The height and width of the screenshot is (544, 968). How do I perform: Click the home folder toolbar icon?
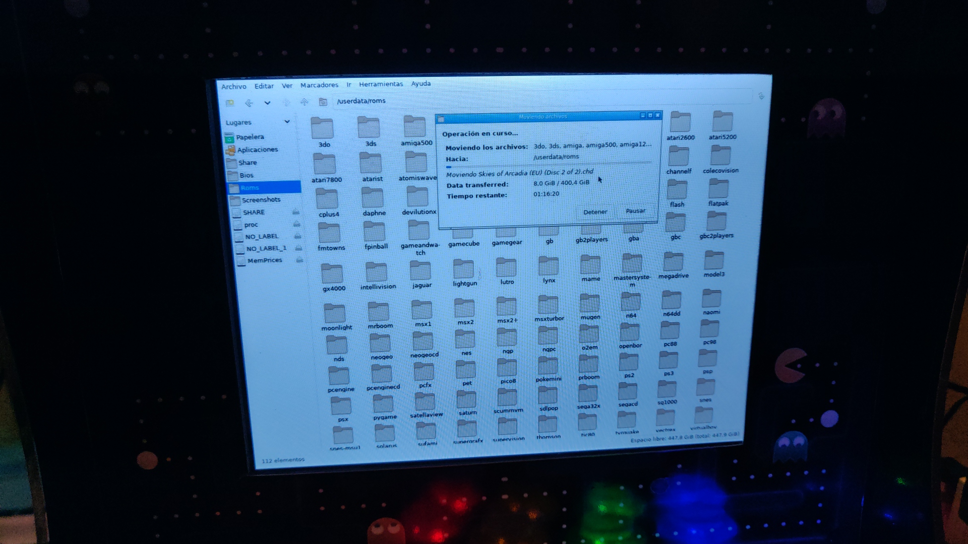pyautogui.click(x=323, y=102)
